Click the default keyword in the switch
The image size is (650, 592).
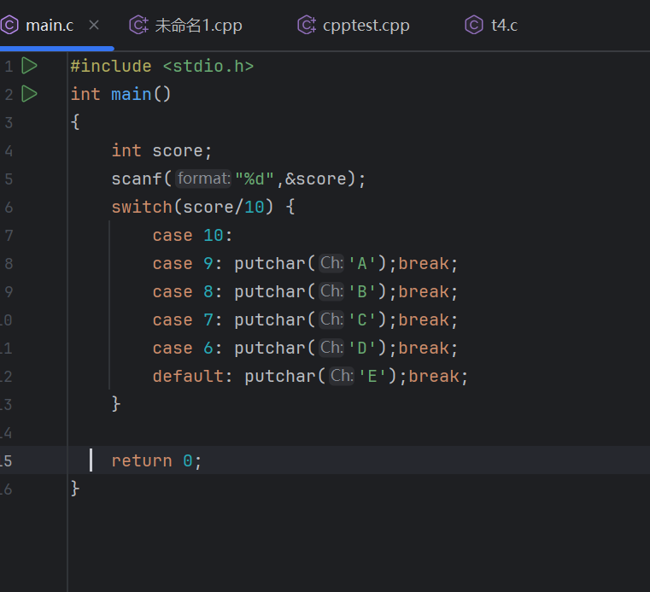[188, 376]
